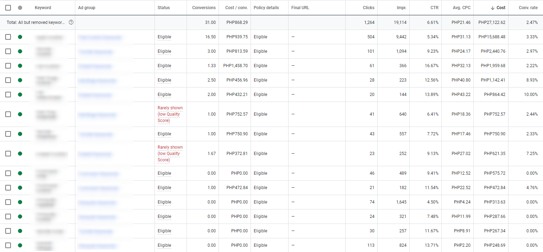The width and height of the screenshot is (543, 252).
Task: Sort table by the Conv. rate column header
Action: point(528,8)
